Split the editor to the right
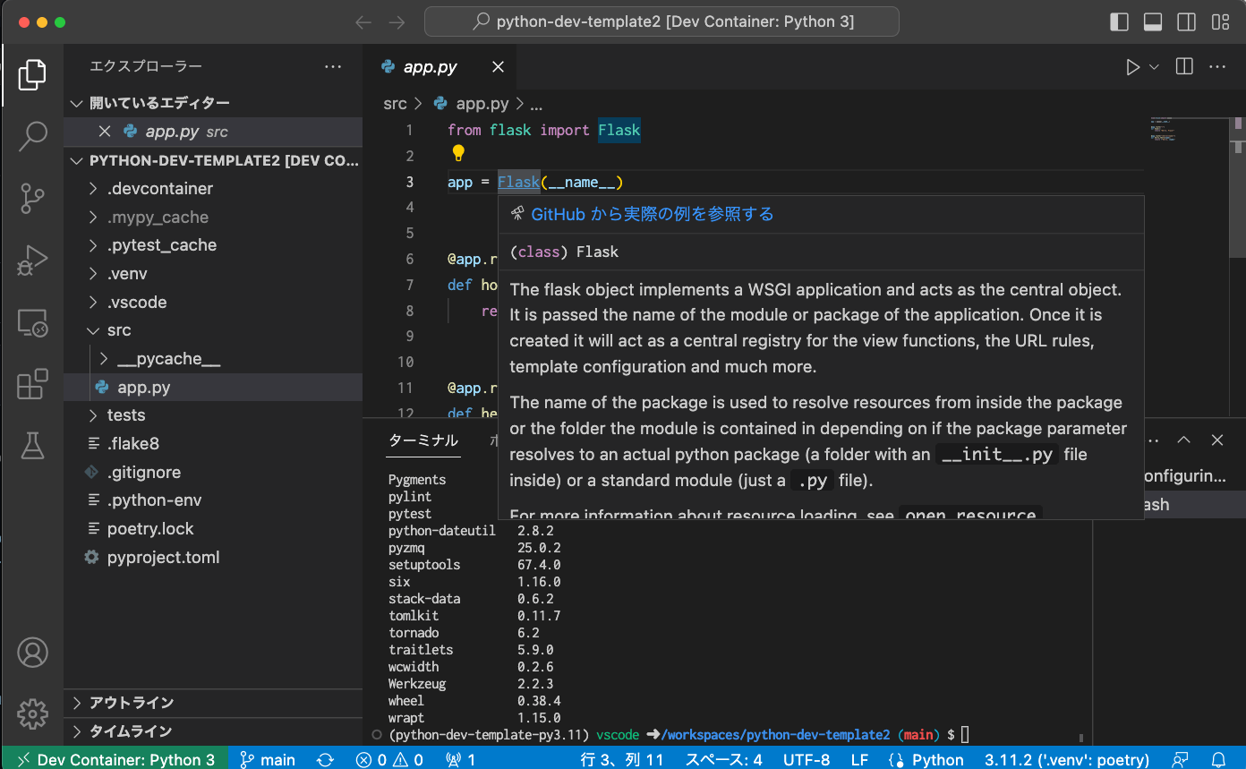 [x=1184, y=67]
